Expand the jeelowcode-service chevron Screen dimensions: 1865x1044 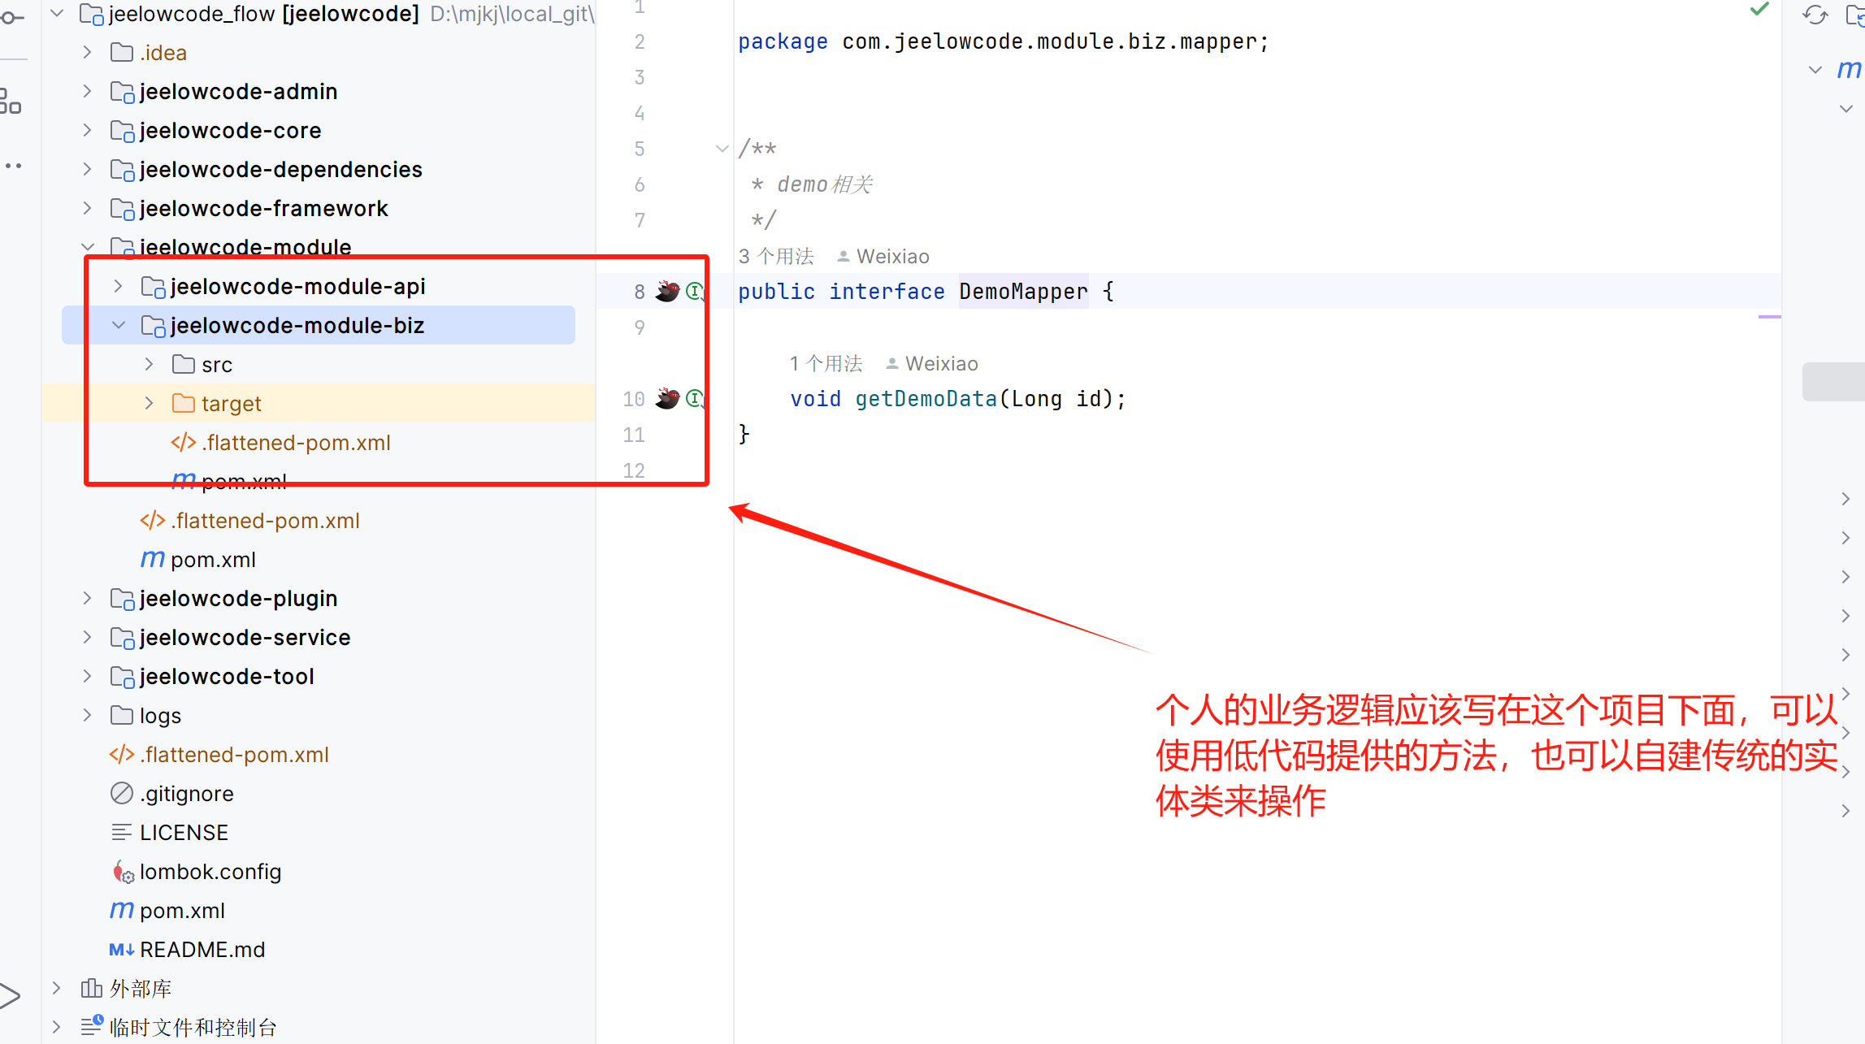click(87, 638)
